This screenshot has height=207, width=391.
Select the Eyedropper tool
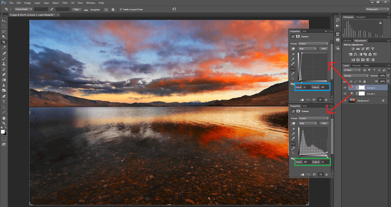click(4, 48)
